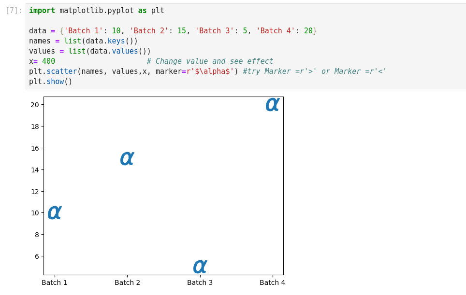
Task: Place cursor on the import matplotlib line
Action: [97, 11]
